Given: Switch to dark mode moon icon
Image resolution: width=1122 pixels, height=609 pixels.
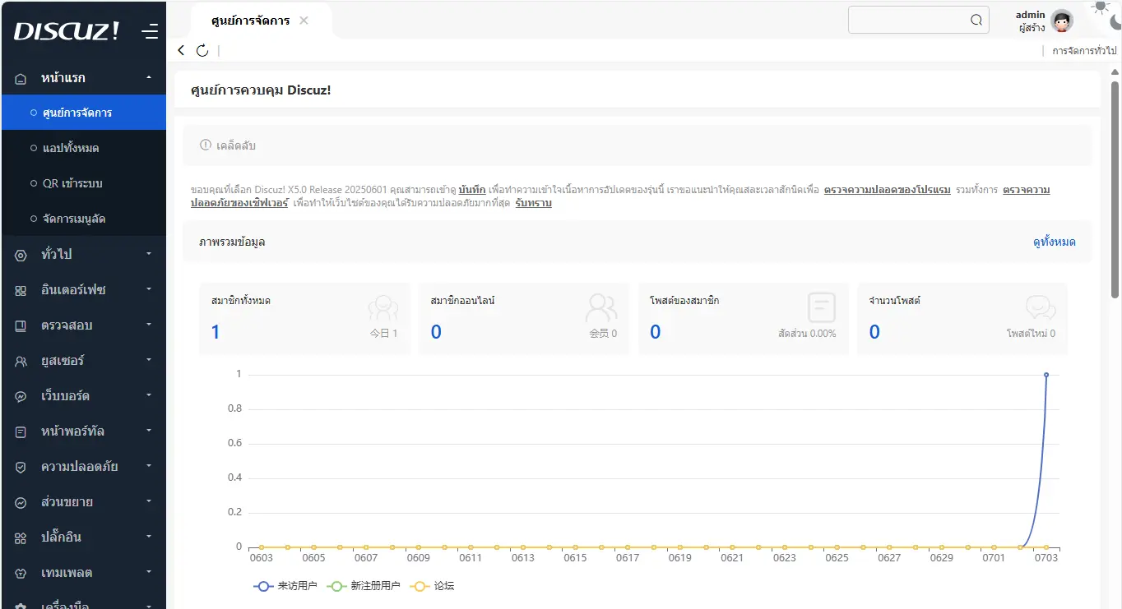Looking at the screenshot, I should tap(1115, 23).
